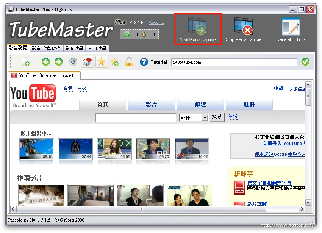Screen dimensions: 322x233
Task: Click the Stop Media Capture icon
Action: 244,26
